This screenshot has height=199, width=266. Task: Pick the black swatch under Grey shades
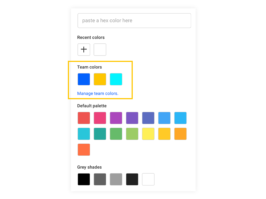coord(84,179)
